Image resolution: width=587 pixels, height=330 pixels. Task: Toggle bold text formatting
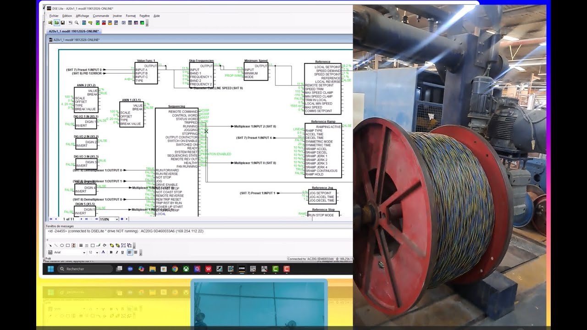coord(111,252)
